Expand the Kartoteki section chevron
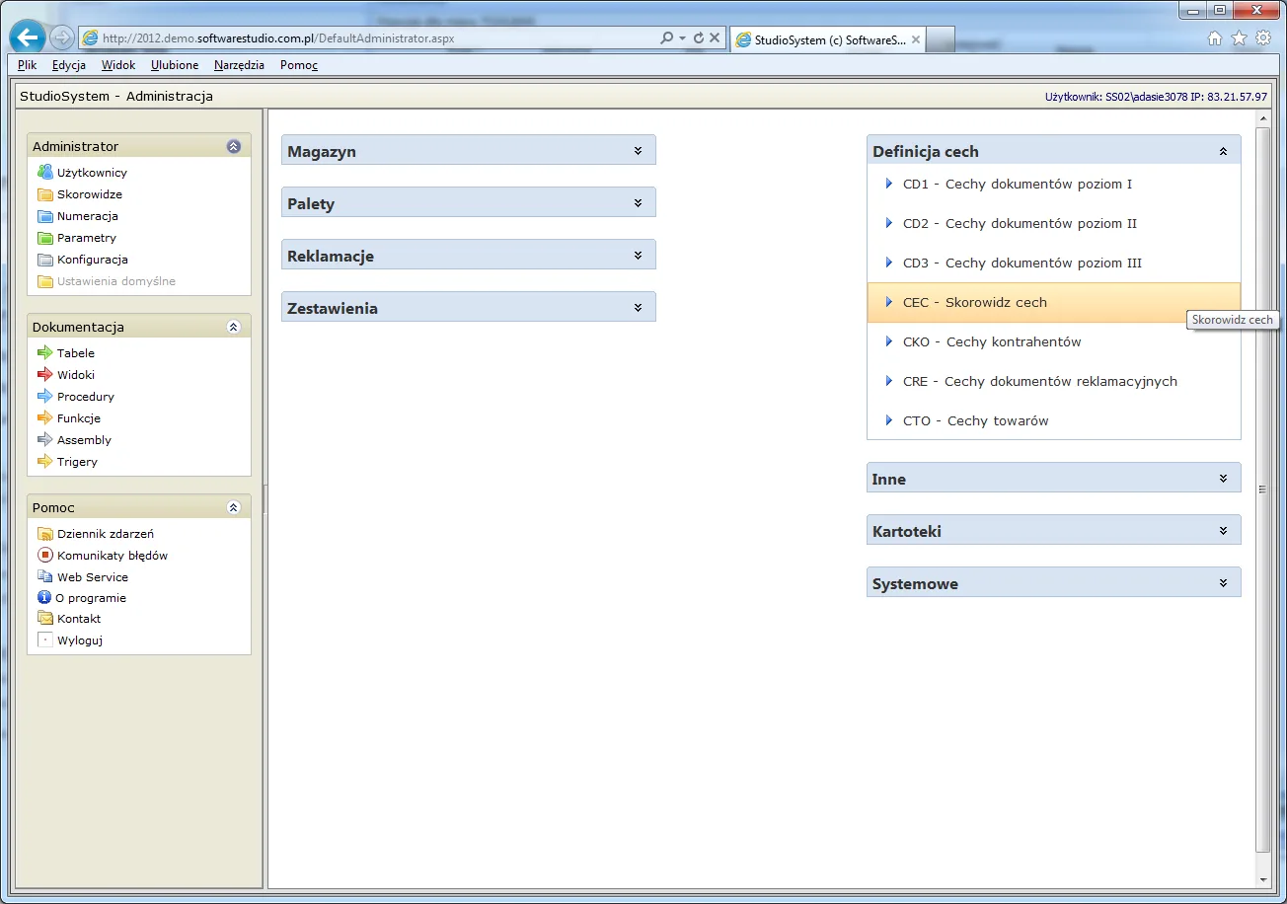This screenshot has width=1287, height=904. point(1223,531)
